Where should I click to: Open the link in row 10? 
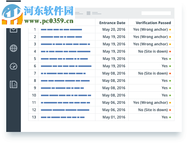click(66, 95)
